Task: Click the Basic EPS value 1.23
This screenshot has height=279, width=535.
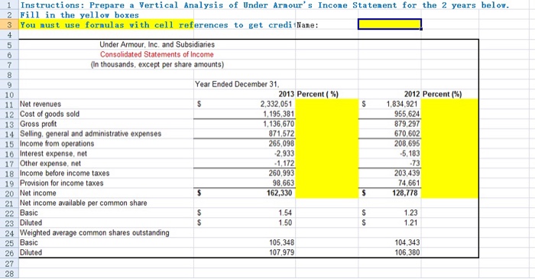Action: click(411, 212)
